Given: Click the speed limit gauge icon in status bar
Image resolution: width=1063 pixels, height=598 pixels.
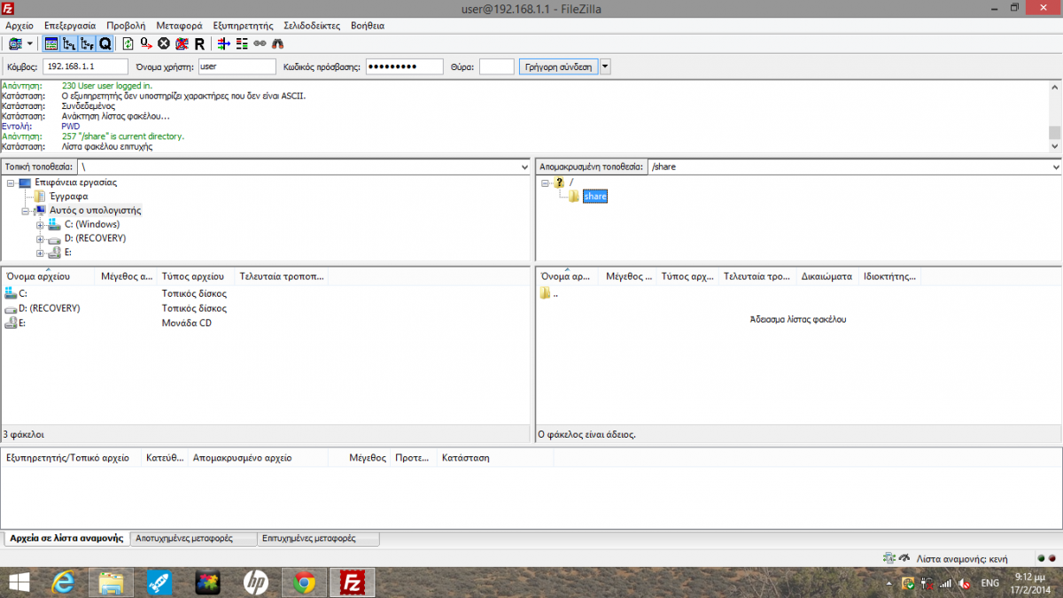Looking at the screenshot, I should pyautogui.click(x=904, y=558).
